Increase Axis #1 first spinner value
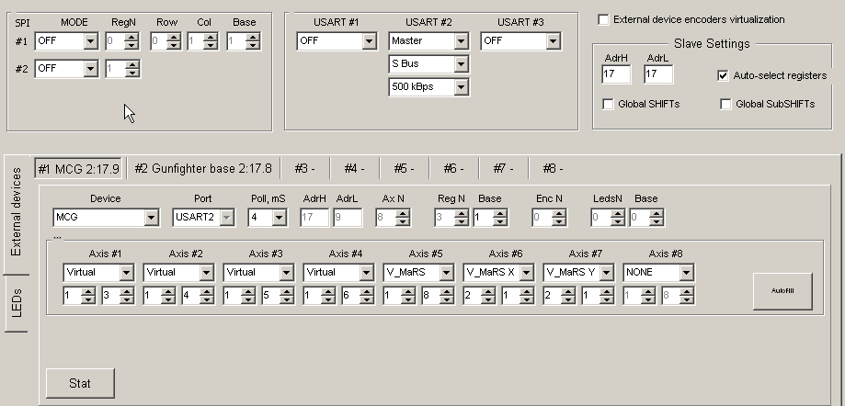Screen dimensions: 845x406 click(x=89, y=291)
